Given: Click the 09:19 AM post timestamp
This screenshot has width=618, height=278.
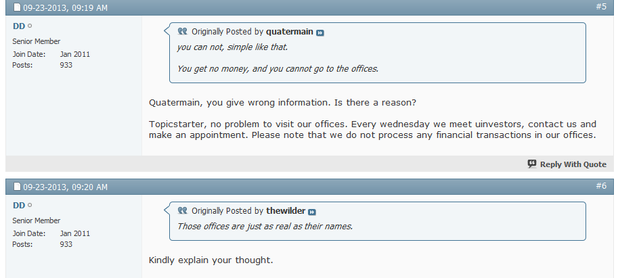Looking at the screenshot, I should click(65, 8).
